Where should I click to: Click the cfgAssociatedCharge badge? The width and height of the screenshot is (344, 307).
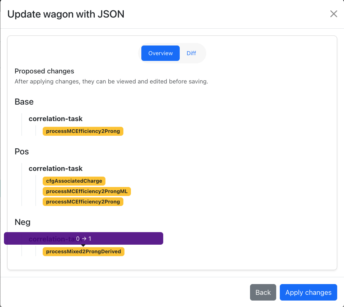click(74, 181)
